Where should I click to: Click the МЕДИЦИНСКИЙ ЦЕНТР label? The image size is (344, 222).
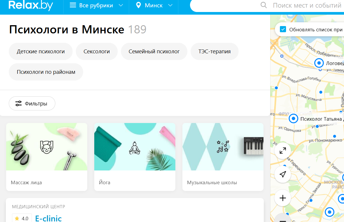pyautogui.click(x=39, y=207)
